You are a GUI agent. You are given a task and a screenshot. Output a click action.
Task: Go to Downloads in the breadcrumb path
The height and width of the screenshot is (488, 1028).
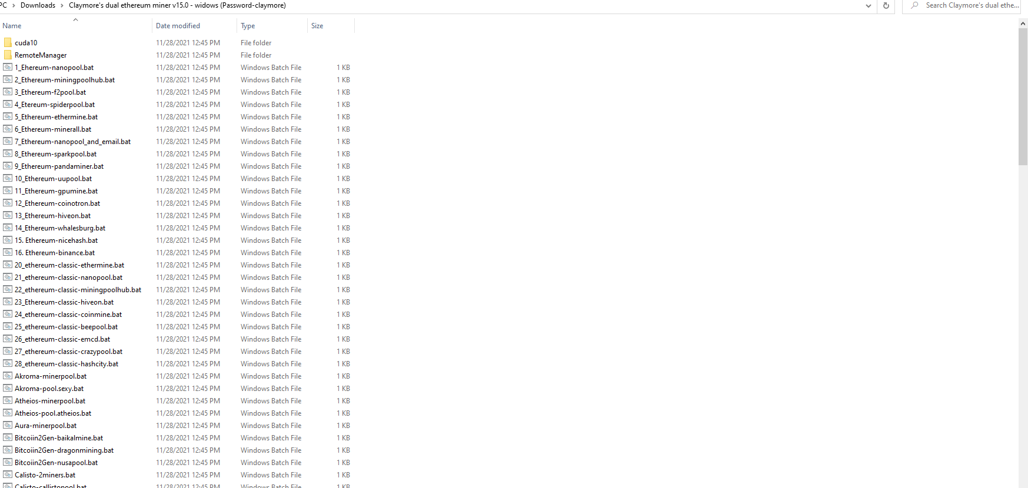pos(38,5)
